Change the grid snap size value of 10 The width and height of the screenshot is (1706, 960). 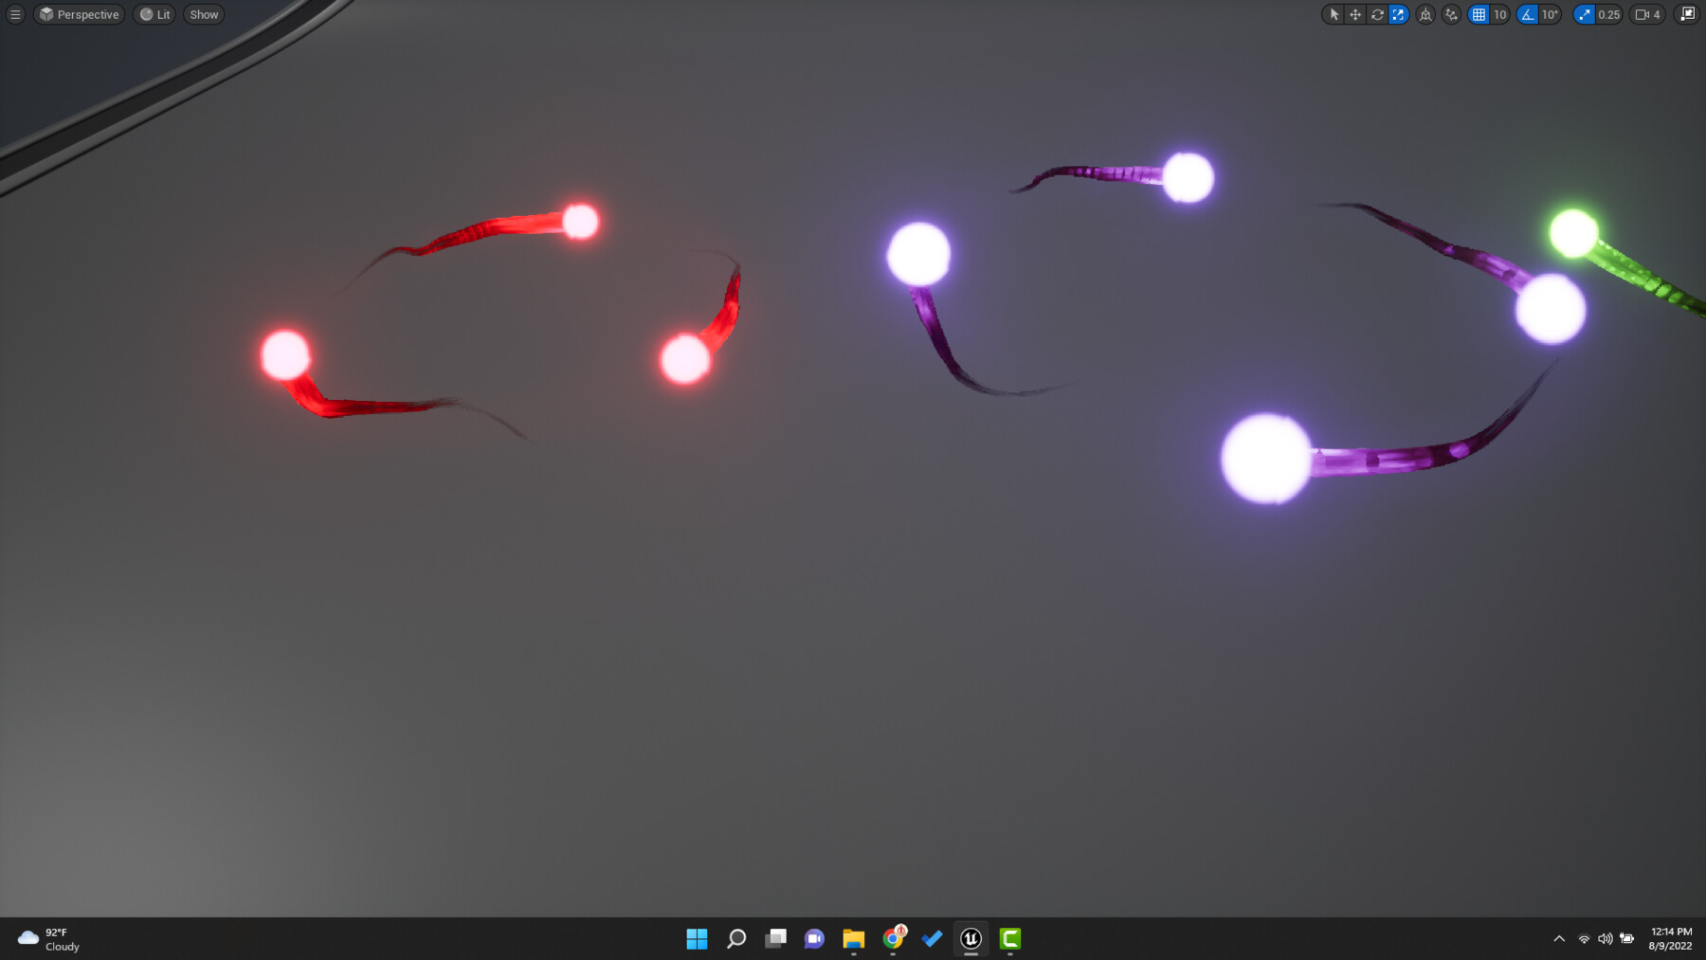(1499, 14)
